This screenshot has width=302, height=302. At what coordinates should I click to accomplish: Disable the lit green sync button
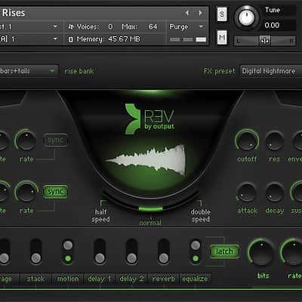coord(55,192)
